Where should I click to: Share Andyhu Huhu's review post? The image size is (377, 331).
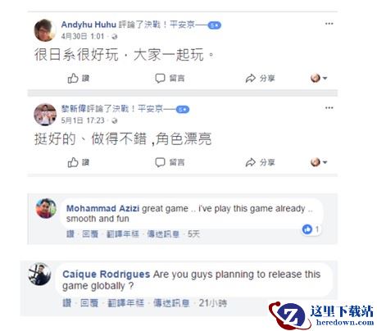pos(260,79)
